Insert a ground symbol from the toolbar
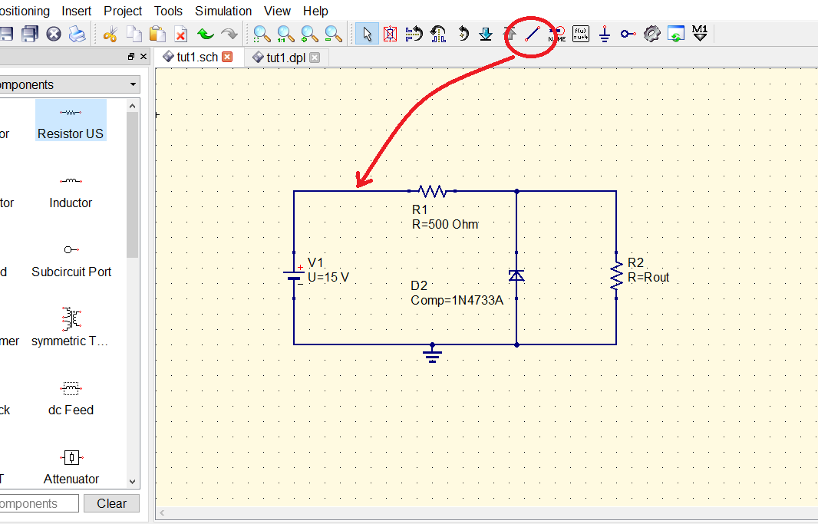This screenshot has height=524, width=818. (605, 35)
